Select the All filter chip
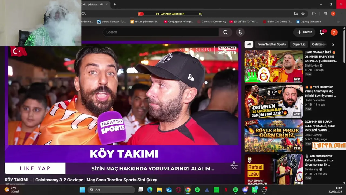This screenshot has height=195, width=346. 249,44
